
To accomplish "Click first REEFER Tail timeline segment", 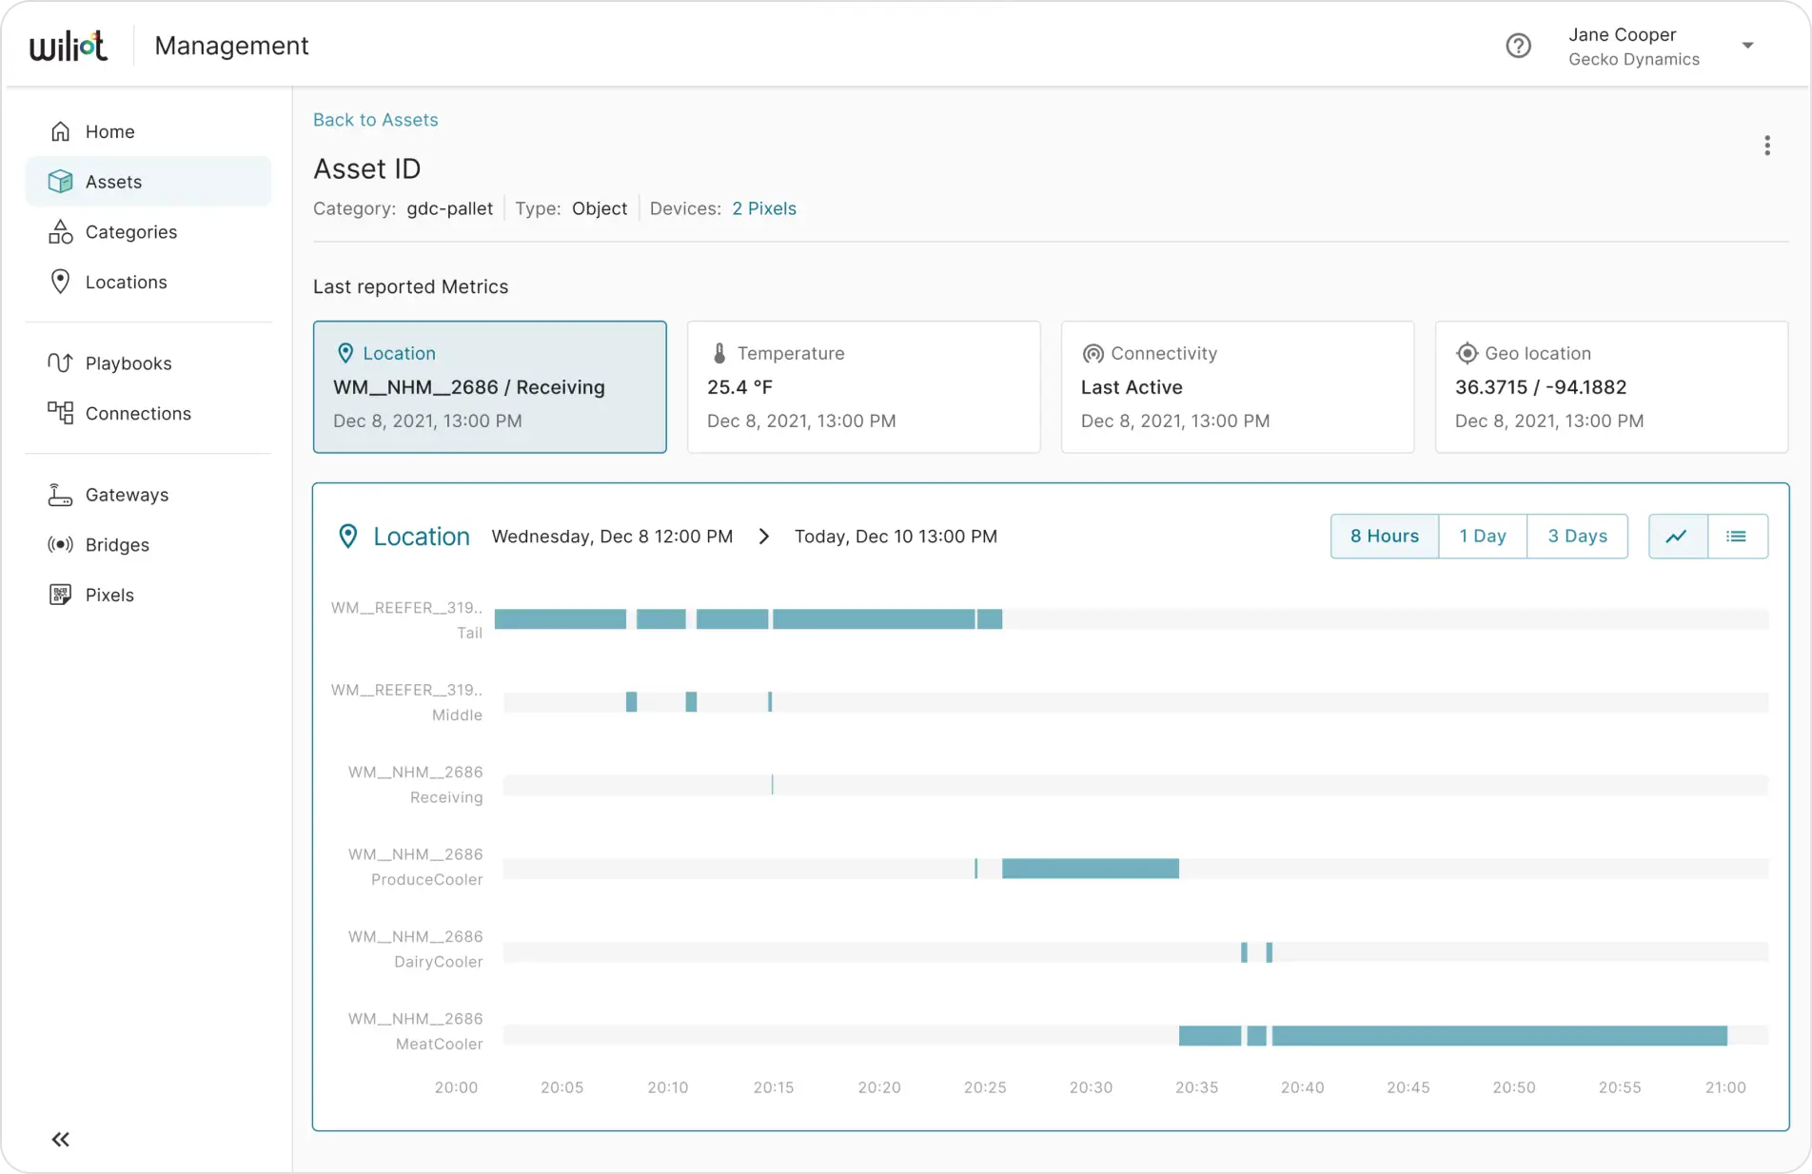I will tap(561, 619).
